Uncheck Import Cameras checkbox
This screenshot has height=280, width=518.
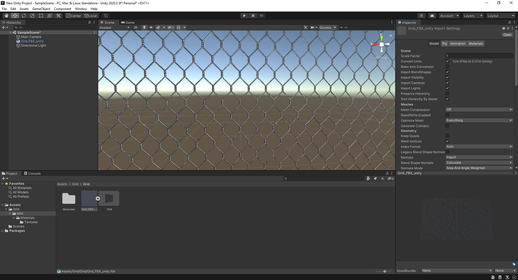[447, 83]
